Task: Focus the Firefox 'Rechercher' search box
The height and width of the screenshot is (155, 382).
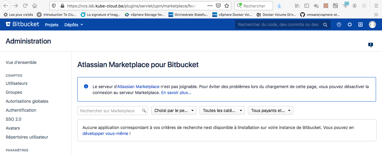Action: (254, 6)
